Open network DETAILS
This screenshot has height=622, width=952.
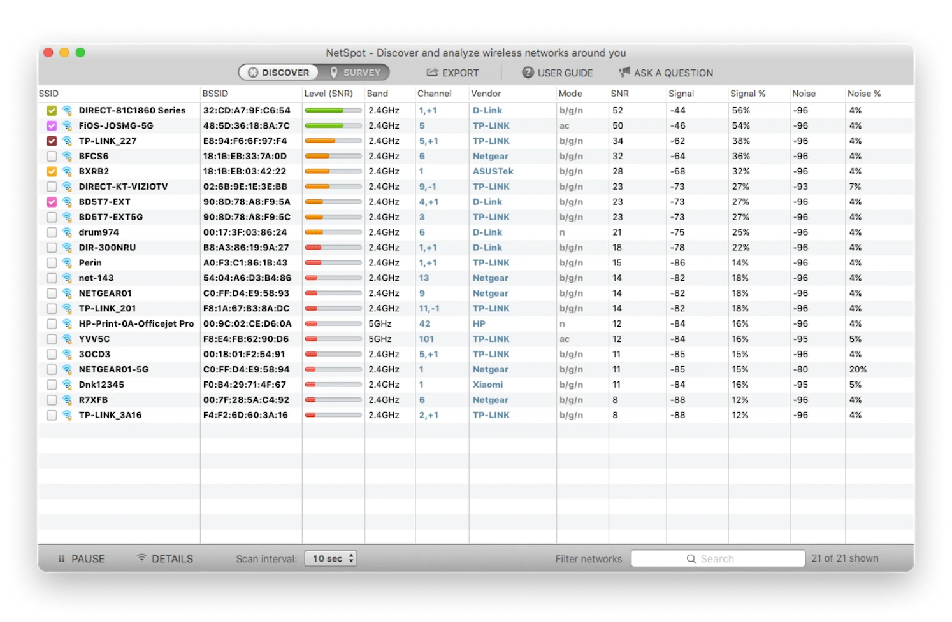165,558
